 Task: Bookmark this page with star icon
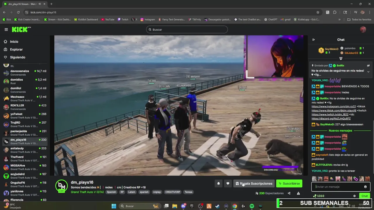[x=318, y=12]
